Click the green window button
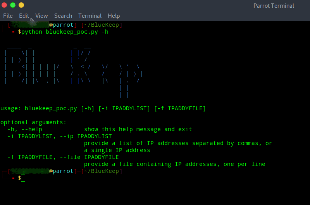 click(13, 5)
